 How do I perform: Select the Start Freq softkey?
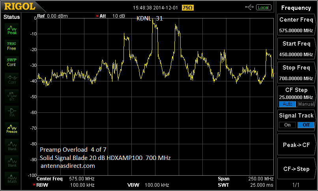click(x=296, y=49)
